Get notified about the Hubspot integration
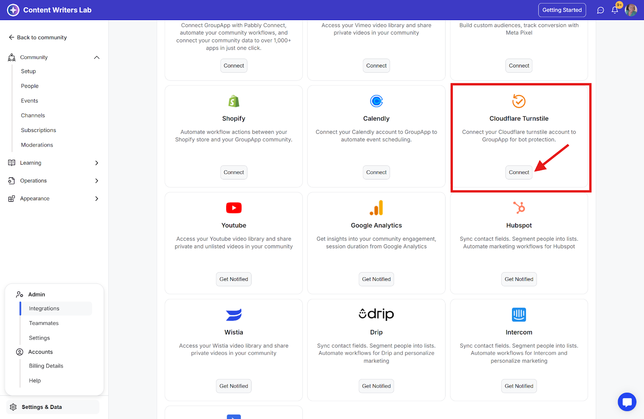The height and width of the screenshot is (419, 644). [519, 279]
